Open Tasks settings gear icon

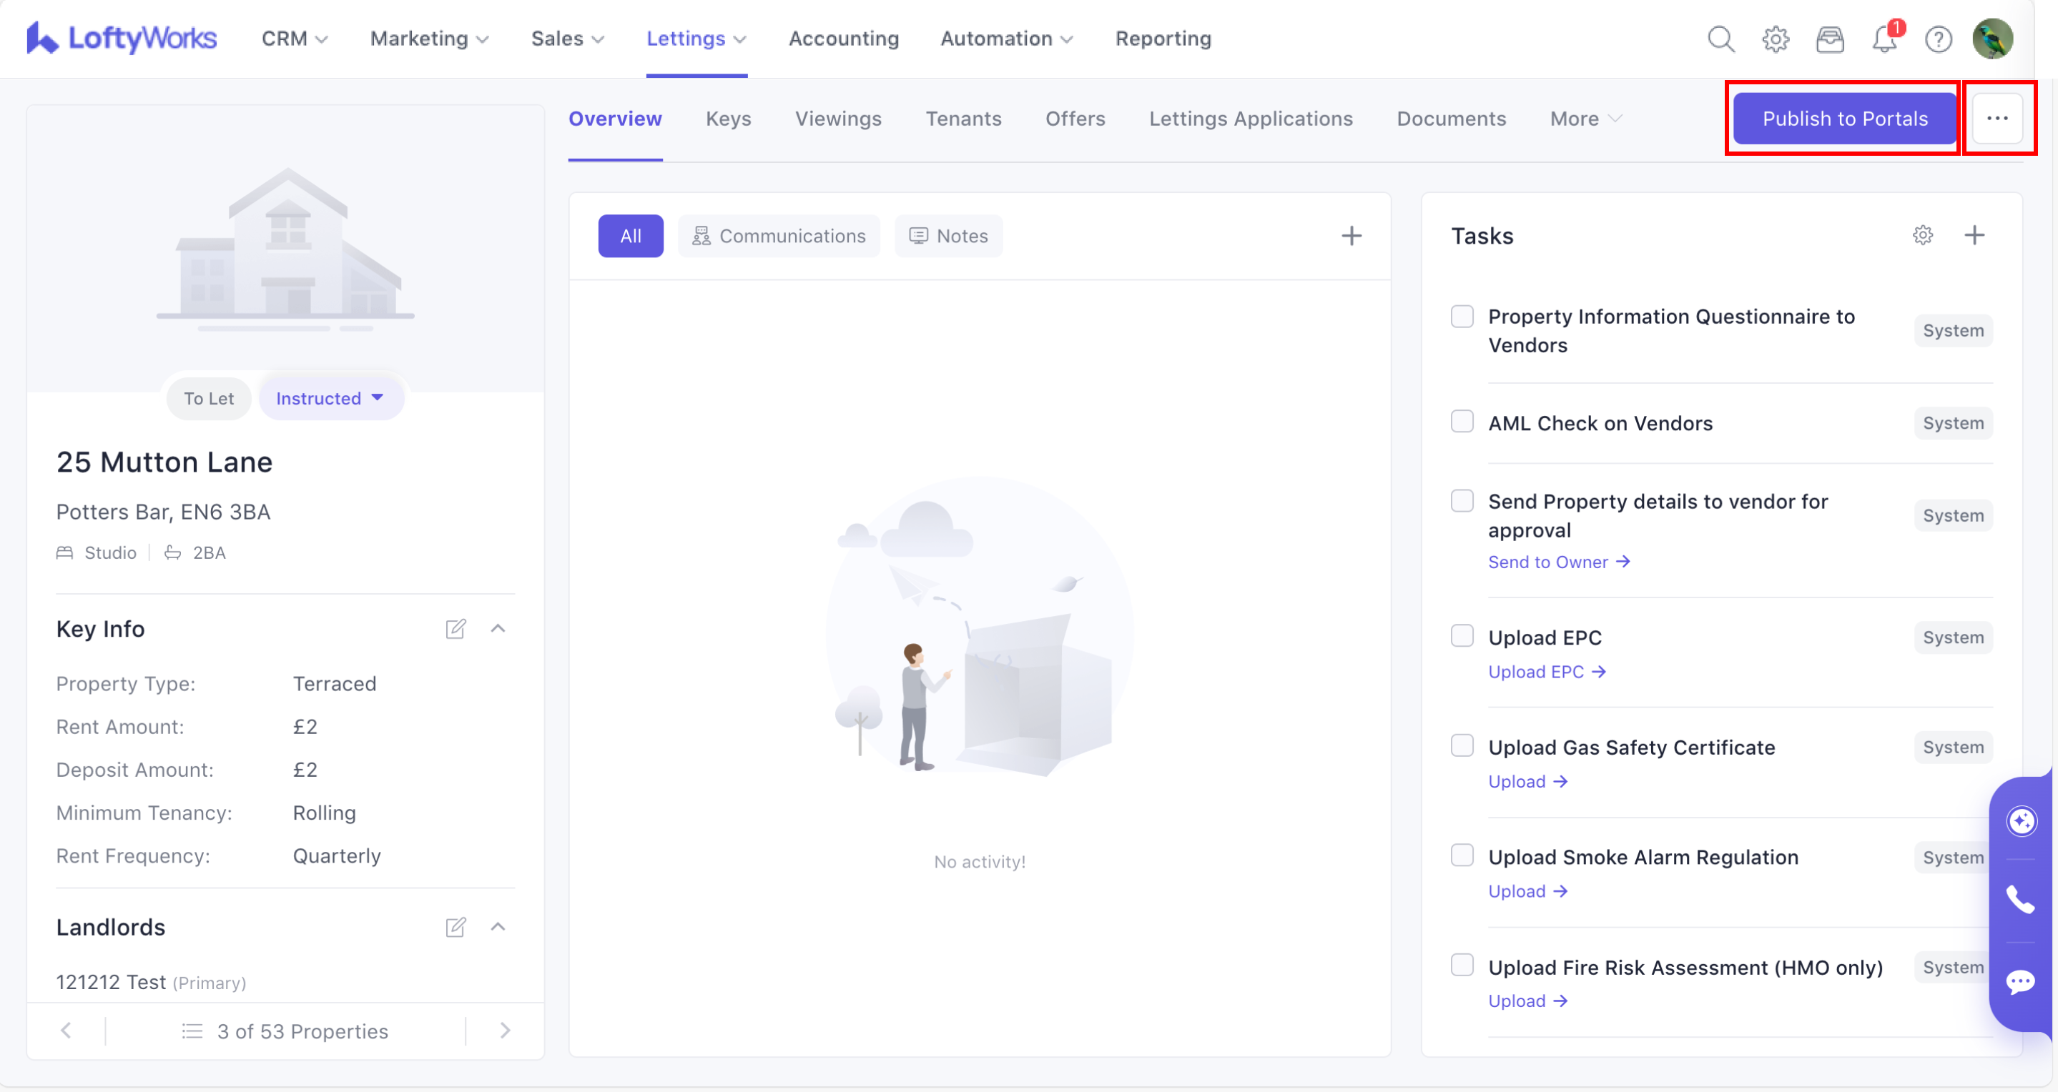[1923, 234]
